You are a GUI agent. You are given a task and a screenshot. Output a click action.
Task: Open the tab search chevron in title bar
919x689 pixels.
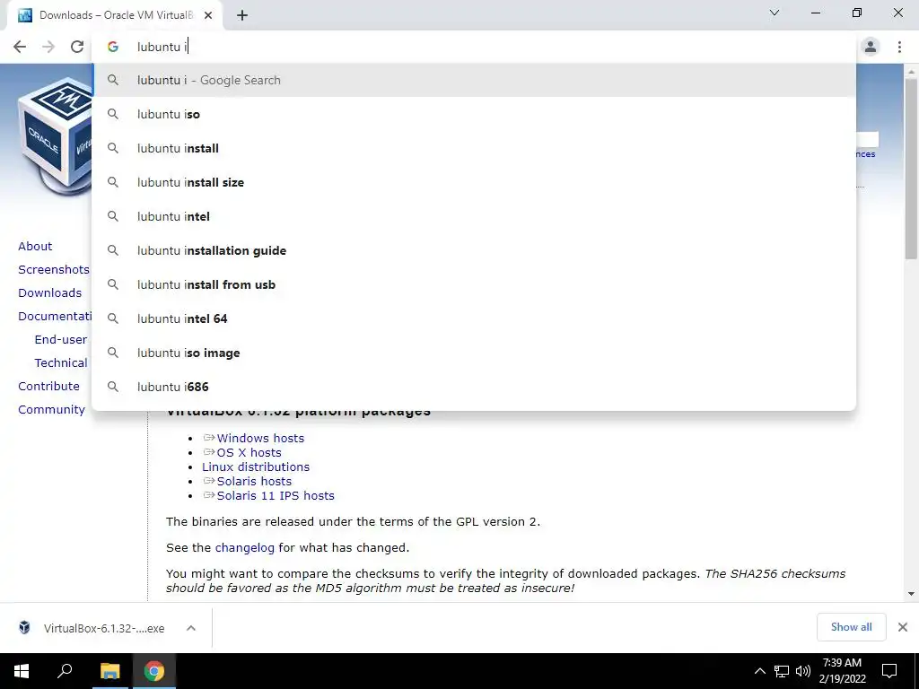tap(775, 13)
